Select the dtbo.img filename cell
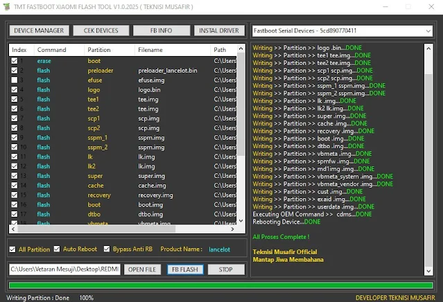 [150, 215]
